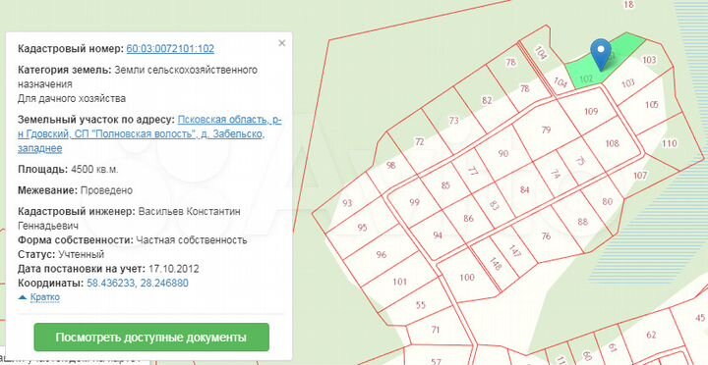This screenshot has width=708, height=365.
Task: Click Посмотреть доступные документы button
Action: point(151,338)
